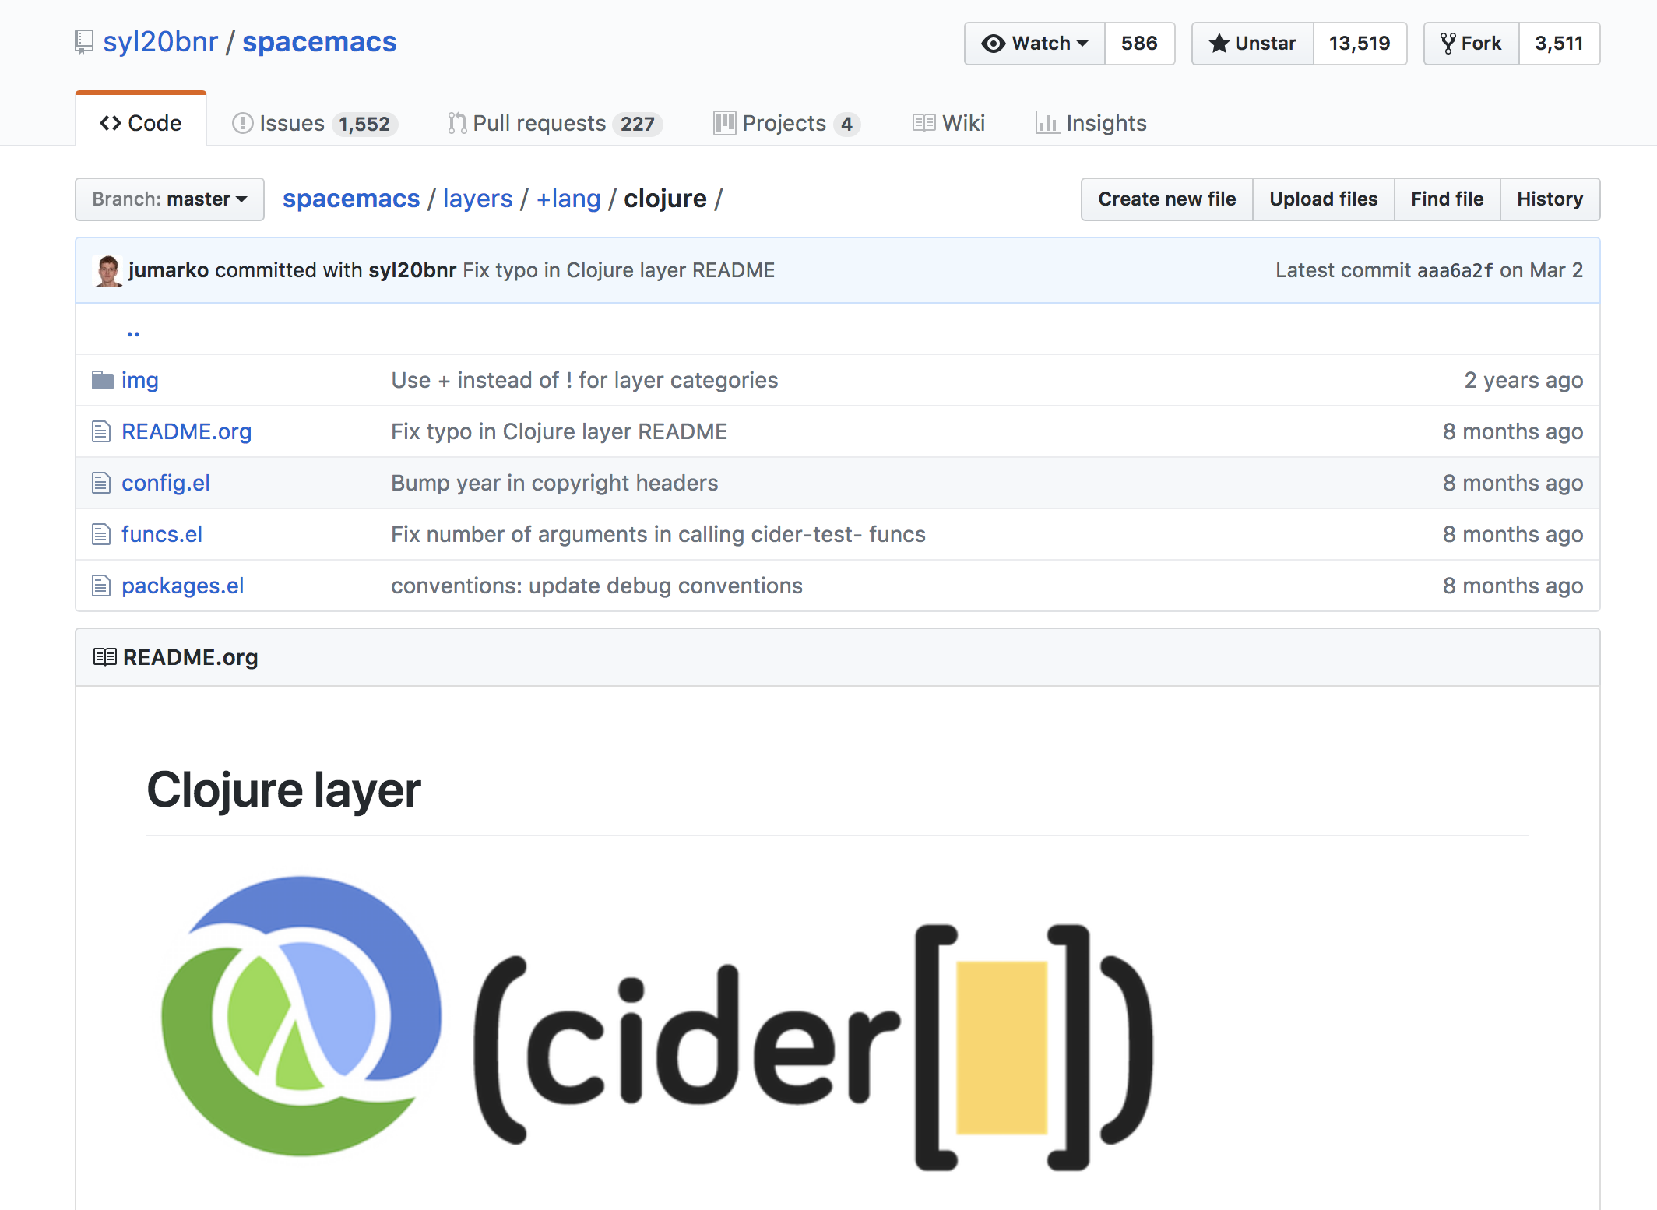Navigate to layers in breadcrumb path
The width and height of the screenshot is (1657, 1210).
[477, 199]
